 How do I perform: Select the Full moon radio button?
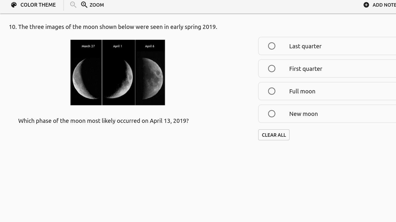[272, 91]
